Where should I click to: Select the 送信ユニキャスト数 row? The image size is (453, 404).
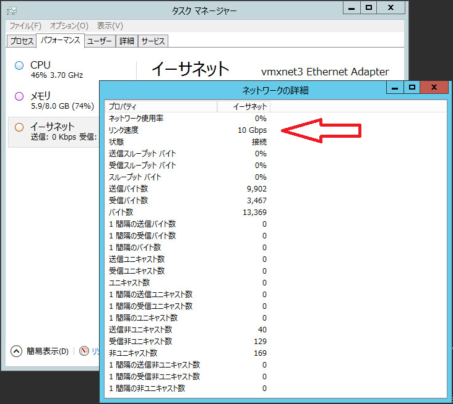point(188,259)
